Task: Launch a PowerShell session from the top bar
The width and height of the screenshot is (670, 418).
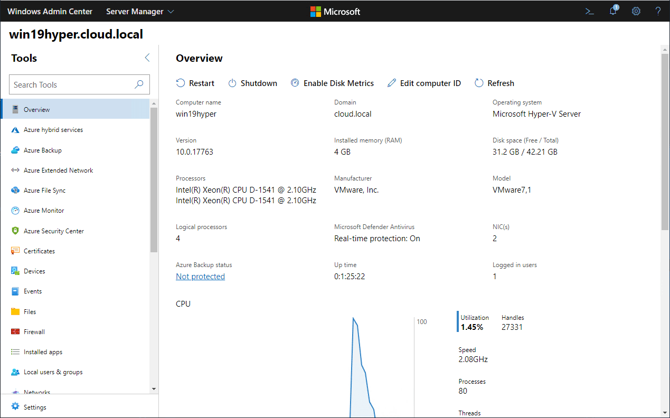Action: coord(589,11)
